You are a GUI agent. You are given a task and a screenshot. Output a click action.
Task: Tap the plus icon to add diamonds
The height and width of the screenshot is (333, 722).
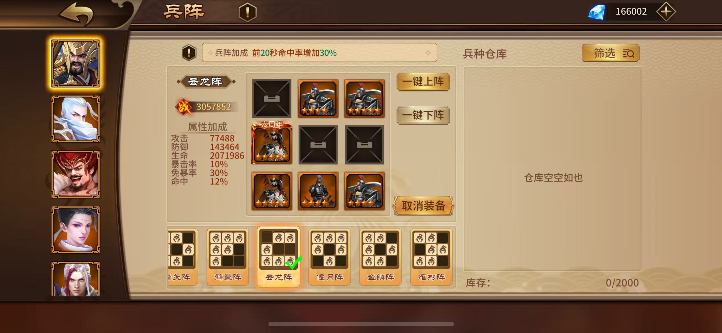pyautogui.click(x=666, y=12)
